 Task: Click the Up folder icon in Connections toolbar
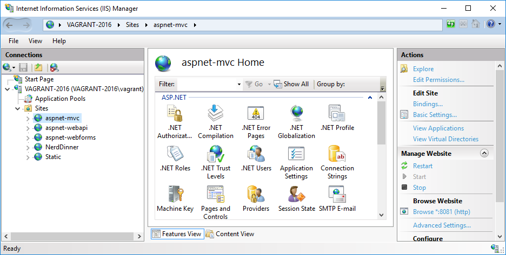click(38, 67)
